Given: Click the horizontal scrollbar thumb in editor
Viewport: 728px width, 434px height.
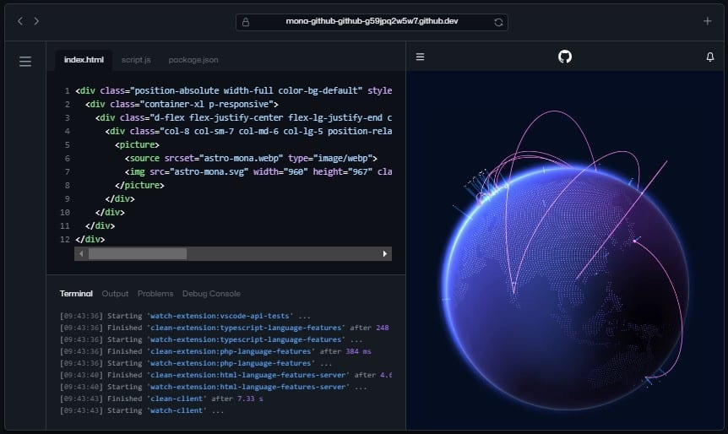Looking at the screenshot, I should 137,253.
